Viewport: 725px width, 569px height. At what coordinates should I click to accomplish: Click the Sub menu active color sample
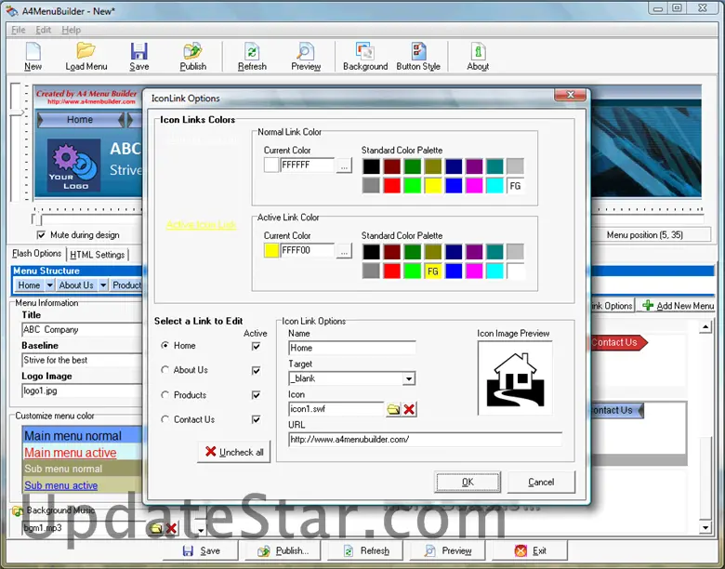61,485
